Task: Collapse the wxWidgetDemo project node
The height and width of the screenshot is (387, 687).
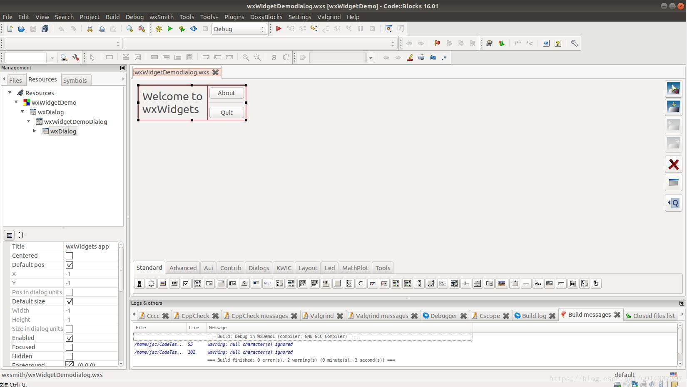Action: (16, 102)
